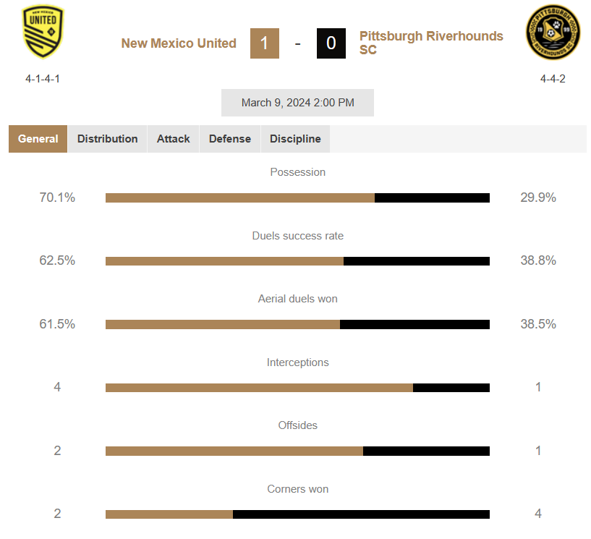This screenshot has height=539, width=591.
Task: Click the Pittsburgh Riverhounds SC team name
Action: pyautogui.click(x=431, y=43)
